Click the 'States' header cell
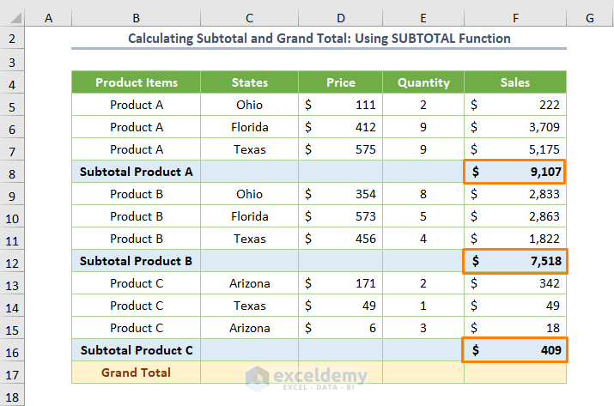The image size is (614, 406). click(249, 82)
